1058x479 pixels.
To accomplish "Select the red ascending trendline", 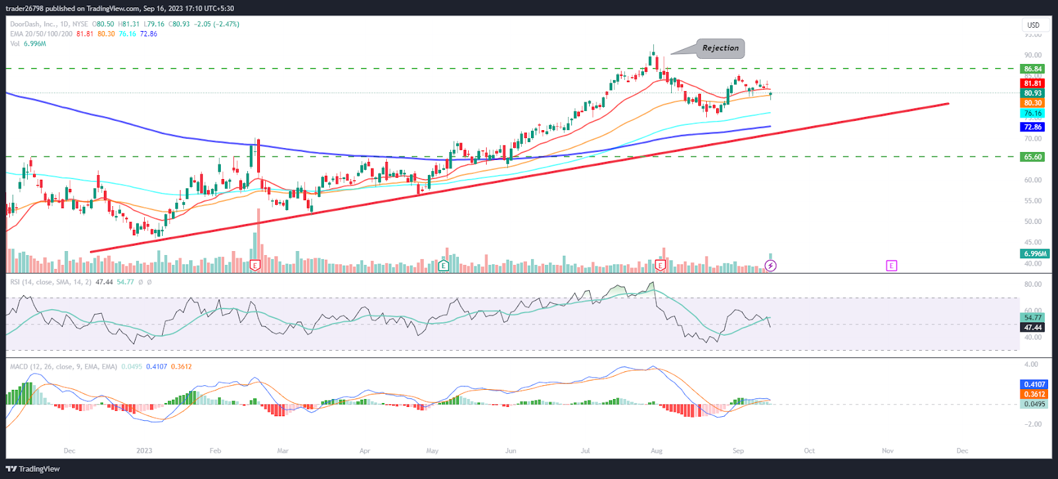I will click(519, 178).
